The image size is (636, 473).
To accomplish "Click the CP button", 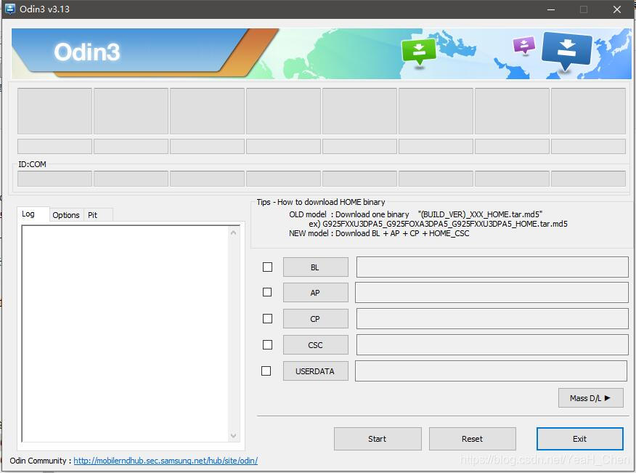I will tap(316, 319).
